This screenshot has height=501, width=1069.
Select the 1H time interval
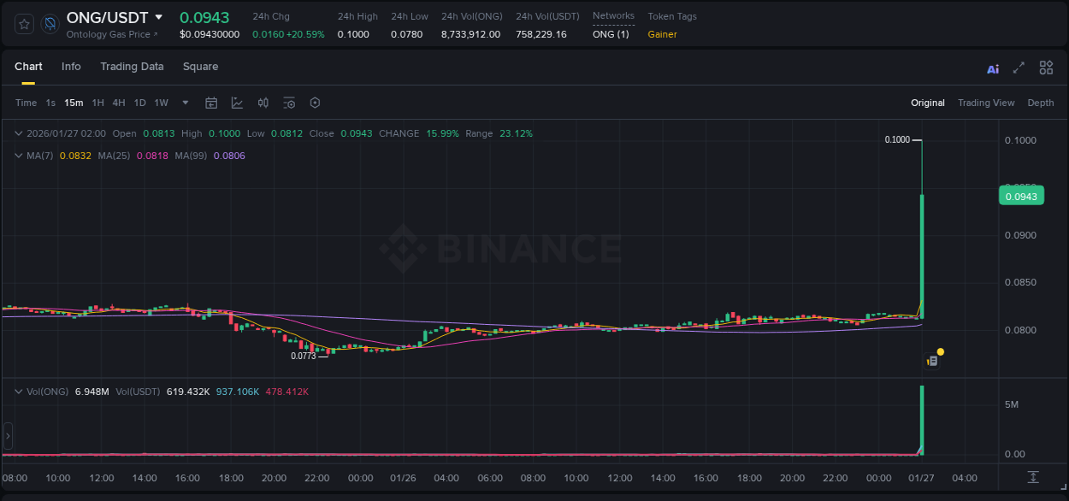[x=97, y=103]
